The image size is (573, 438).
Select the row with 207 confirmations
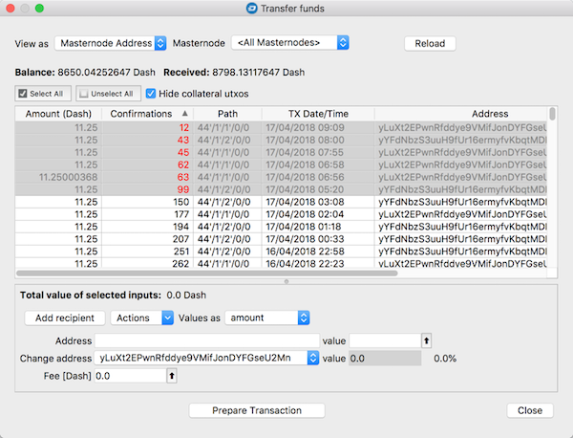pos(281,239)
